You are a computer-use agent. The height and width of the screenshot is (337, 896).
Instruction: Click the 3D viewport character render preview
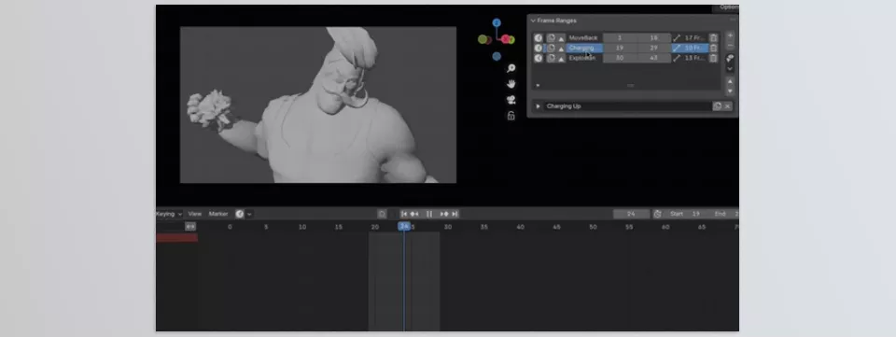click(318, 105)
